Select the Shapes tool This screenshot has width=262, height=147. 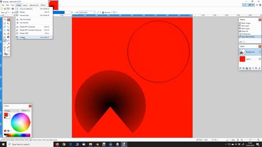point(6,54)
